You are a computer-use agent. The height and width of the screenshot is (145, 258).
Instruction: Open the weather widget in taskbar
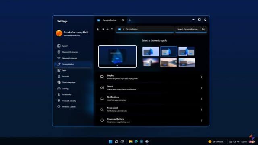click(216, 142)
